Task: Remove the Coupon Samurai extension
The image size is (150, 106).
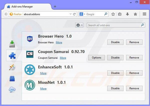Action: click(x=134, y=58)
